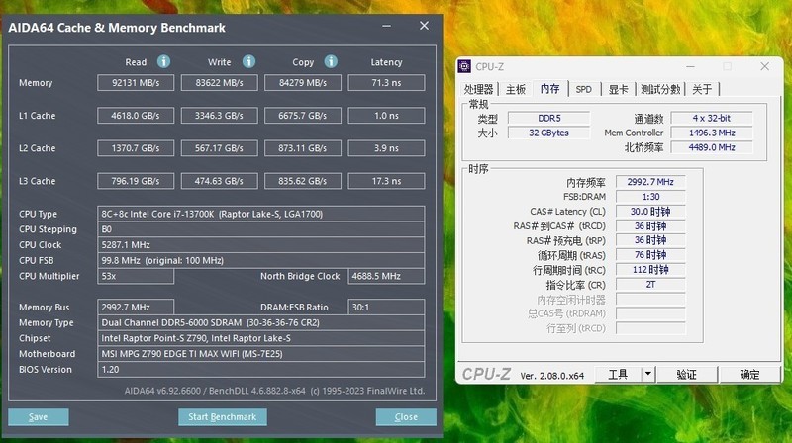This screenshot has height=443, width=792.
Task: Click the CPU Stepping value B0
Action: pos(261,229)
